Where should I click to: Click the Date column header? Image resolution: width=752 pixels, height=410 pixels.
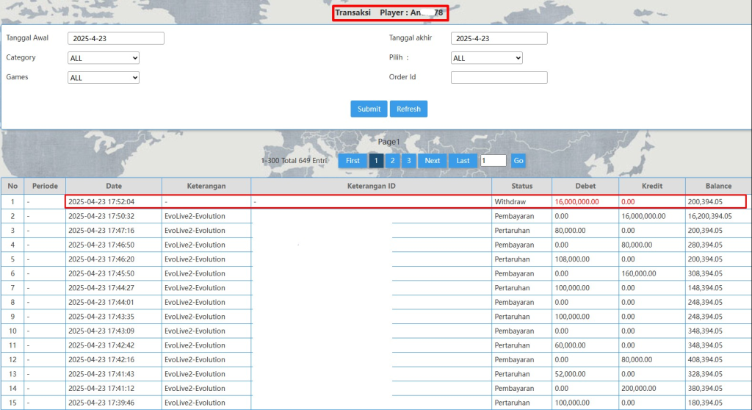click(114, 187)
